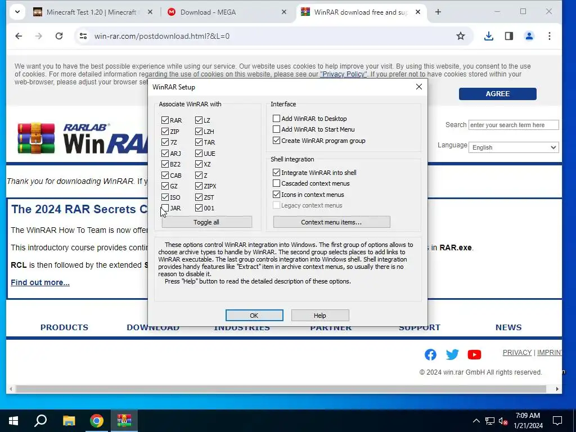This screenshot has height=432, width=576.
Task: Toggle ISO association checkbox
Action: pos(165,197)
